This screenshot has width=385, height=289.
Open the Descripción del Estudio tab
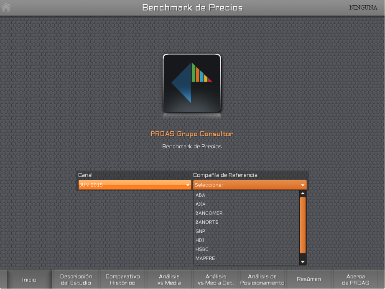[76, 280]
